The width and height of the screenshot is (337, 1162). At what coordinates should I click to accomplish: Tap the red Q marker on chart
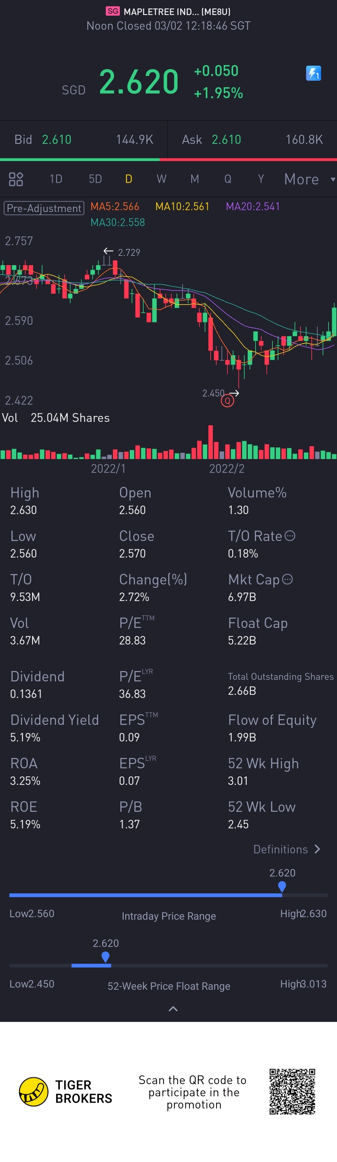pyautogui.click(x=227, y=401)
